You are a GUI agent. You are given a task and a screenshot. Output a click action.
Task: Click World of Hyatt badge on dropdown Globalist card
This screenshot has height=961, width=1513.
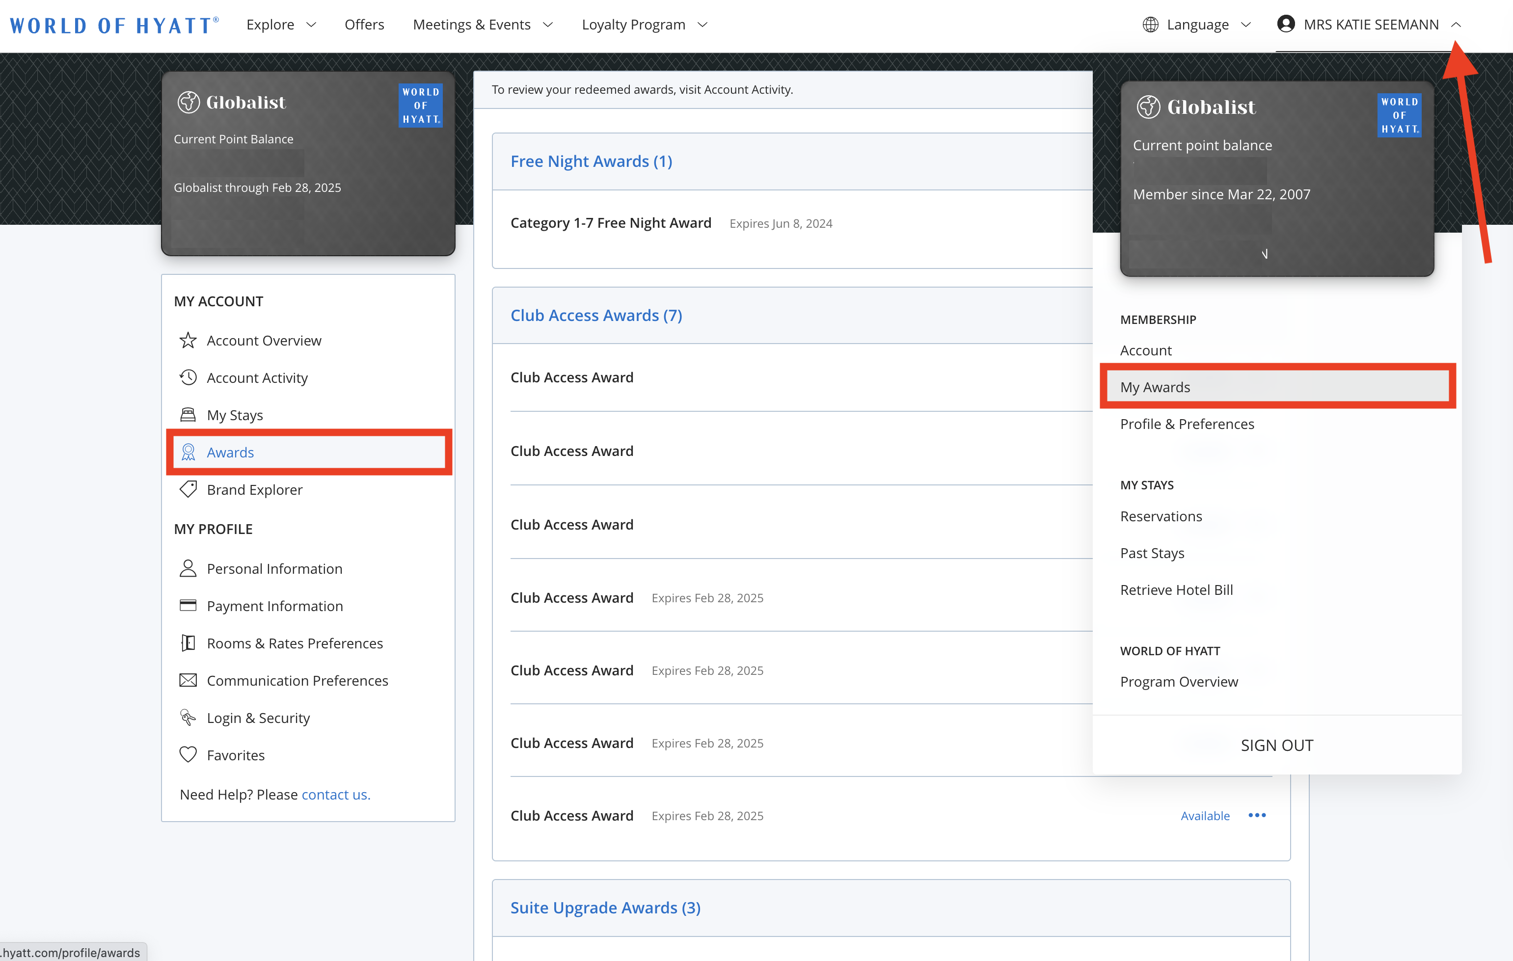pos(1399,115)
